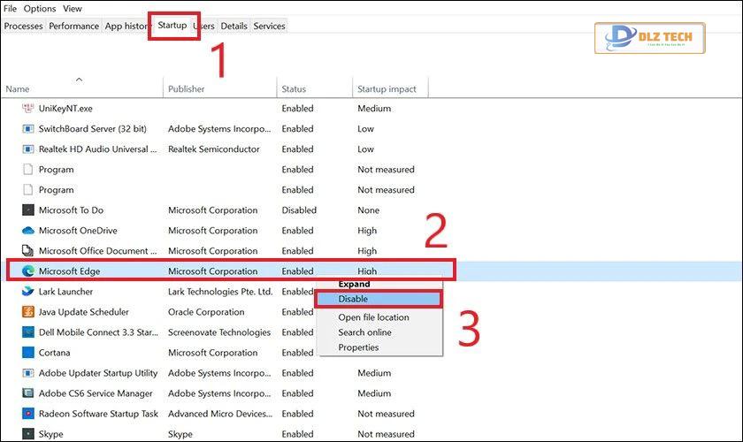Image resolution: width=743 pixels, height=442 pixels.
Task: Select the Lark Launcher entry
Action: [65, 292]
